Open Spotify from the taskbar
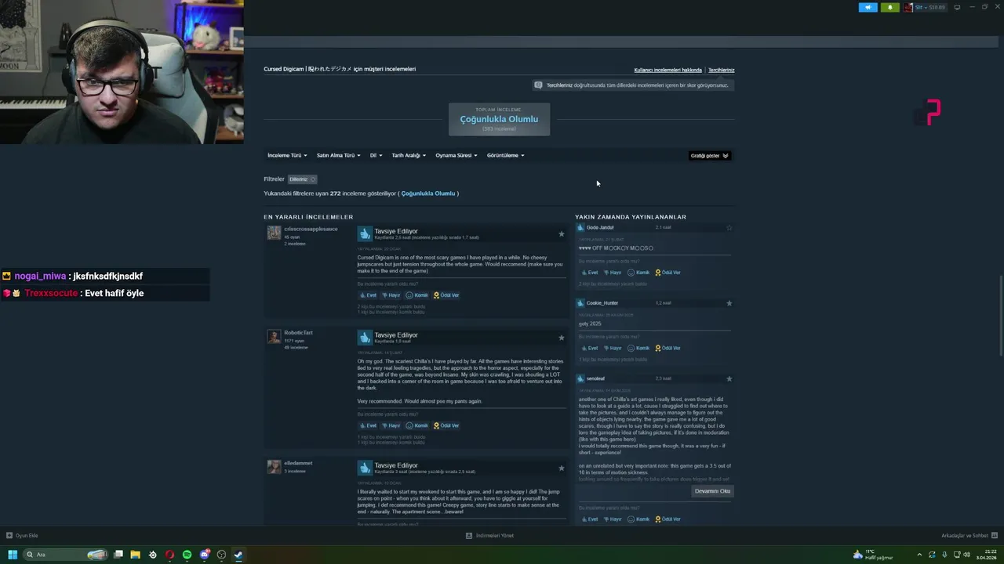The width and height of the screenshot is (1004, 564). [x=187, y=555]
